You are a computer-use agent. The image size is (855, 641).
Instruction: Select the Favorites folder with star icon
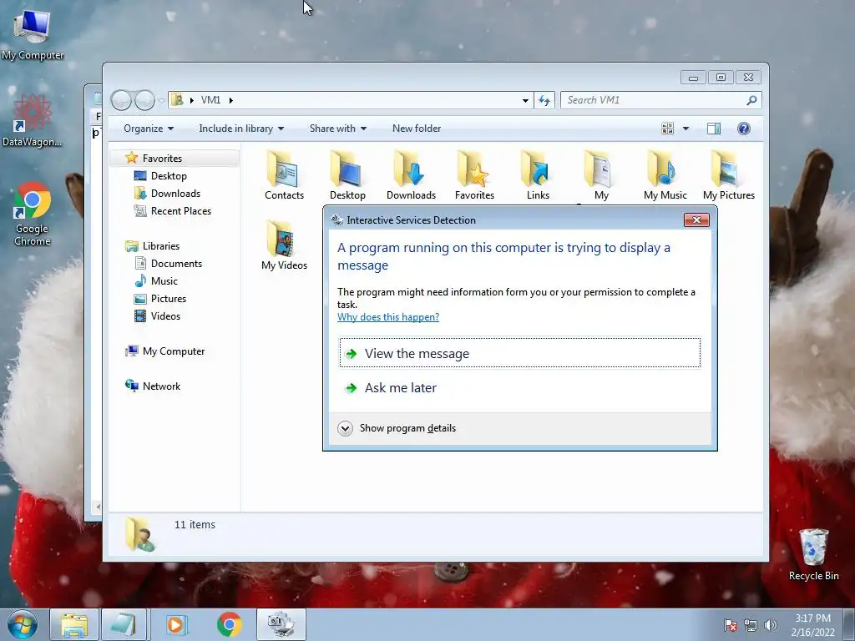474,175
